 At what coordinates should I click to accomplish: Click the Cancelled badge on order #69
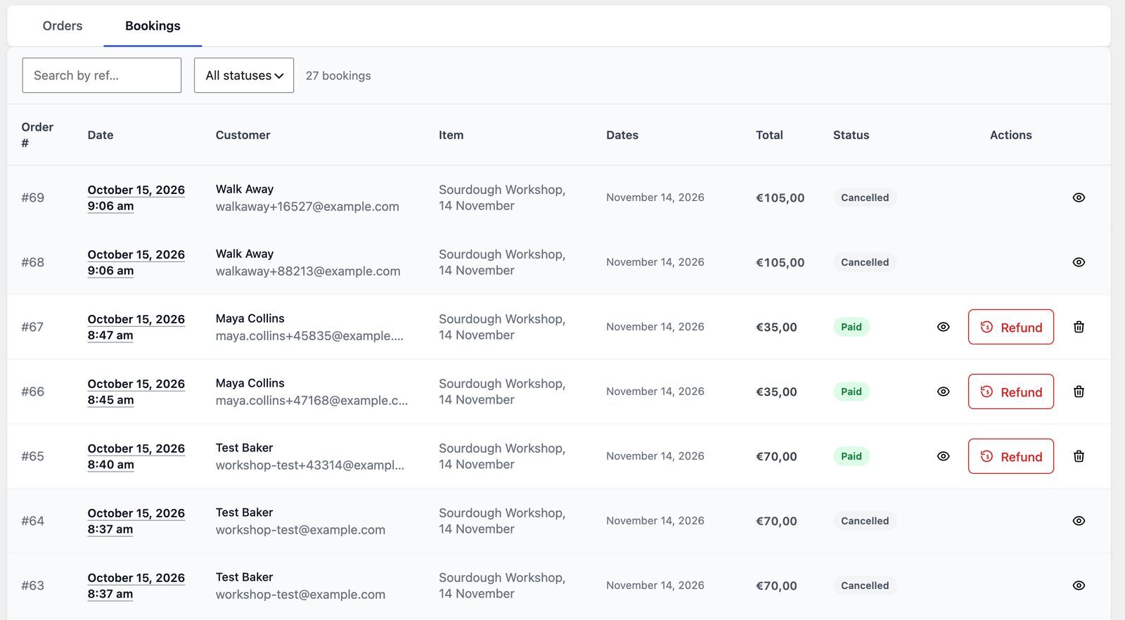[865, 198]
